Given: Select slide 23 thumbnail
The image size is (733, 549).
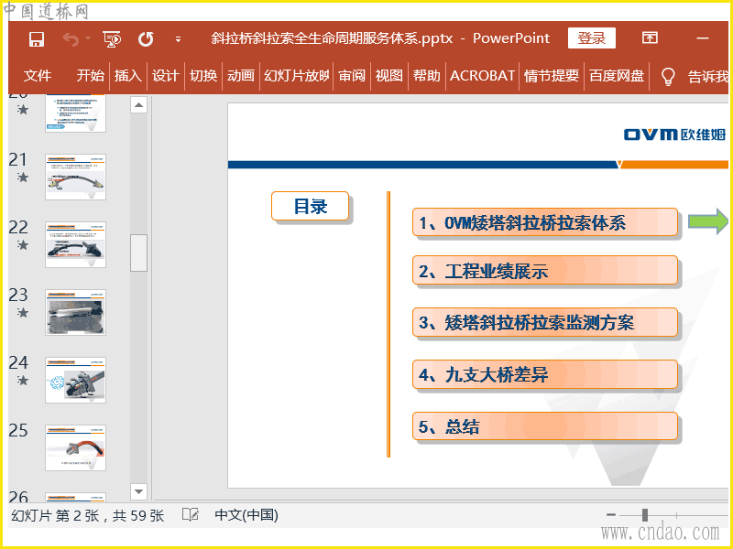Looking at the screenshot, I should pos(76,312).
